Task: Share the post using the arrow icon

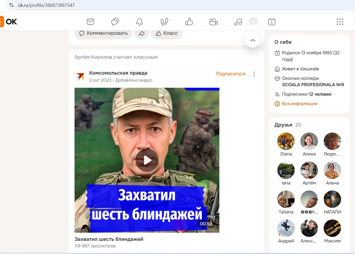Action: (142, 33)
